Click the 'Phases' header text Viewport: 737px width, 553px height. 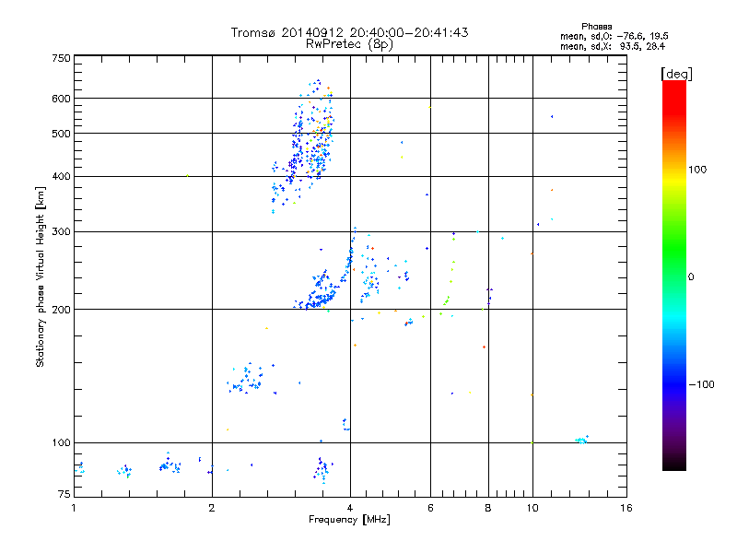tap(596, 27)
